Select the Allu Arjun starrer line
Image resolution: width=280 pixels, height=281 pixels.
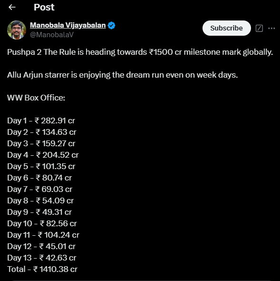tap(122, 75)
